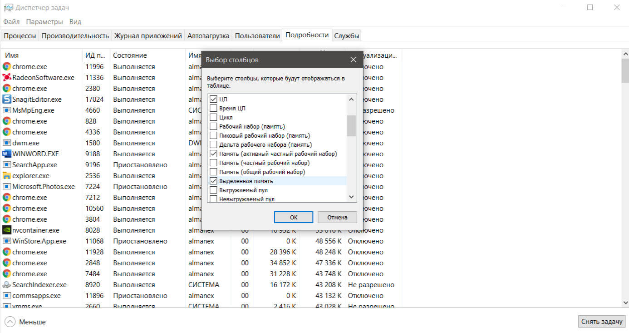Collapse Task Manager with Меньше arrow
Viewport: 629px width, 333px height.
click(10, 322)
